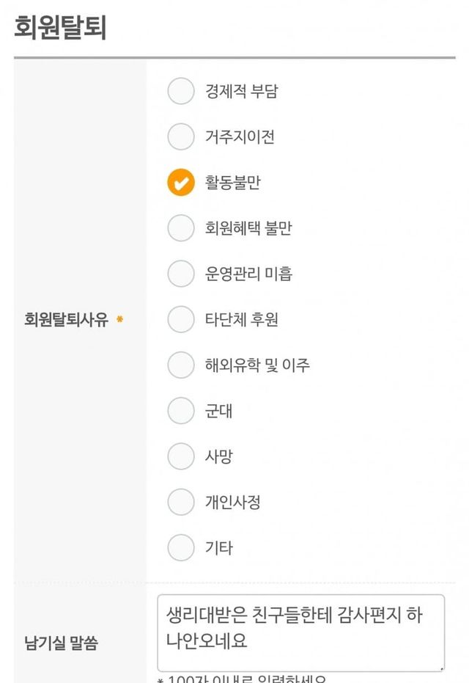Select the 회원혜택 불만 radio button
469x683 pixels.
pos(181,228)
